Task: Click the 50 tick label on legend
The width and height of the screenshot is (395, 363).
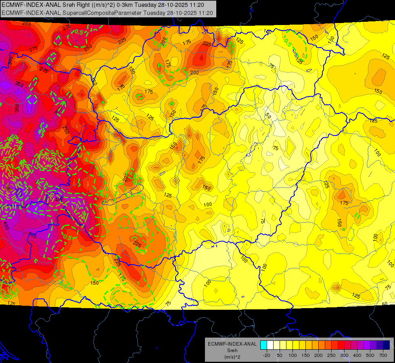Action: click(279, 355)
